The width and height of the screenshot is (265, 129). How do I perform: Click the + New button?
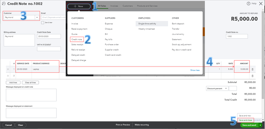click(79, 6)
